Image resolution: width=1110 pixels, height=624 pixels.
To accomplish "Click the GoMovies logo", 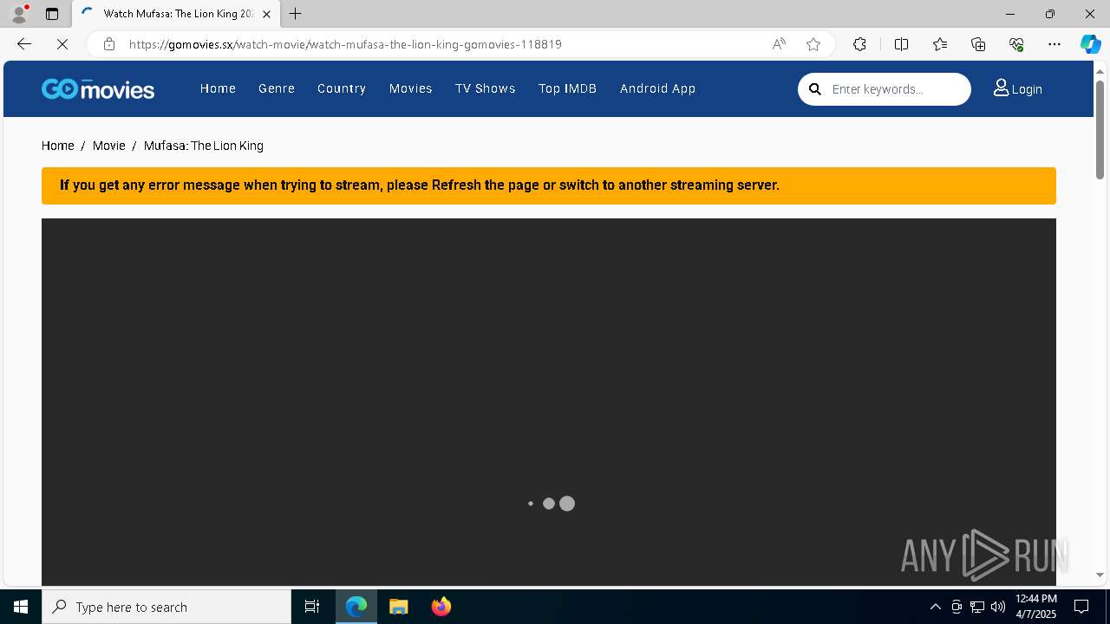I will [98, 88].
